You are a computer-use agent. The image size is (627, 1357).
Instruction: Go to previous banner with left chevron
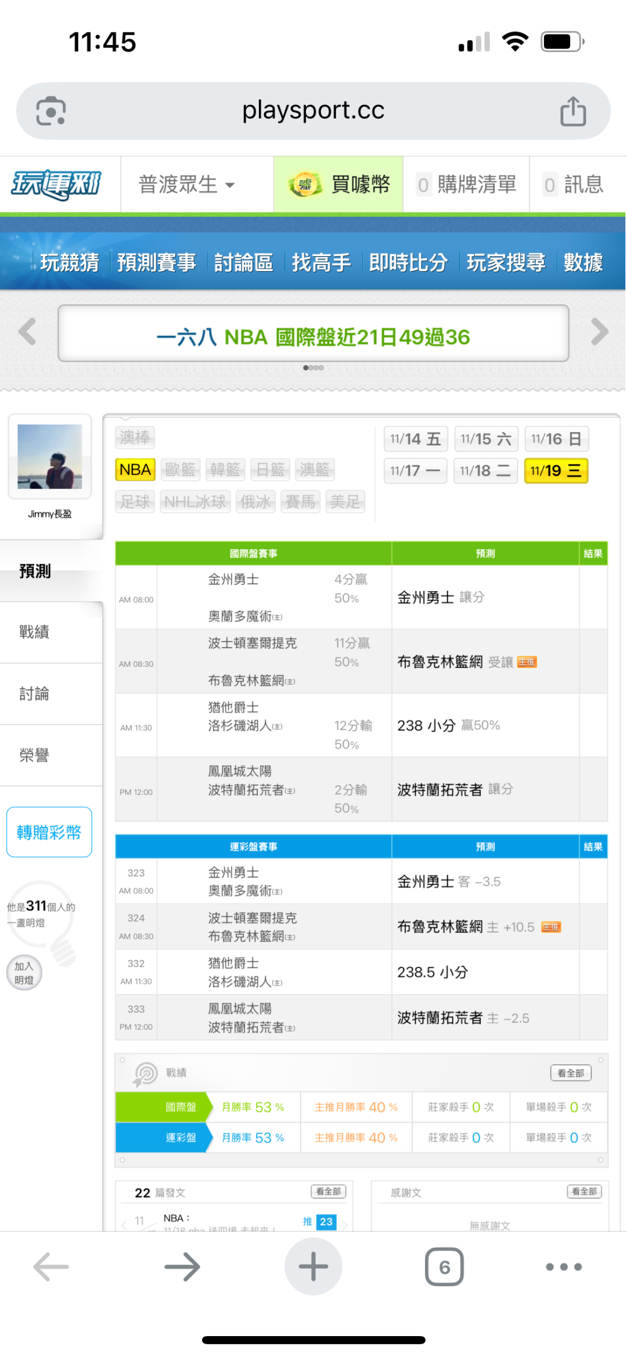27,332
